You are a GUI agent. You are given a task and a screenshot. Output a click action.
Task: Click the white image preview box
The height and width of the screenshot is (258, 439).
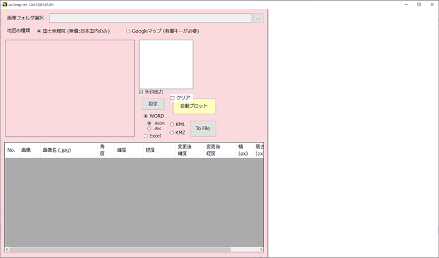pos(166,64)
